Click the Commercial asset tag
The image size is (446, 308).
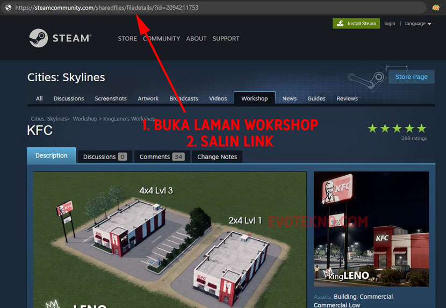coord(376,297)
